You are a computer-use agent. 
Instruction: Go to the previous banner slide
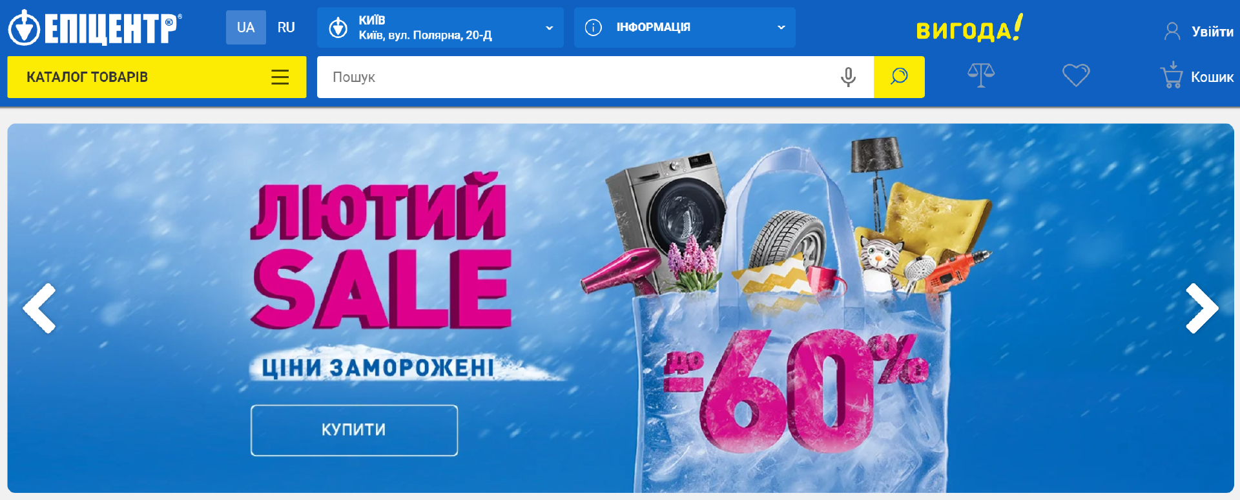(x=39, y=308)
